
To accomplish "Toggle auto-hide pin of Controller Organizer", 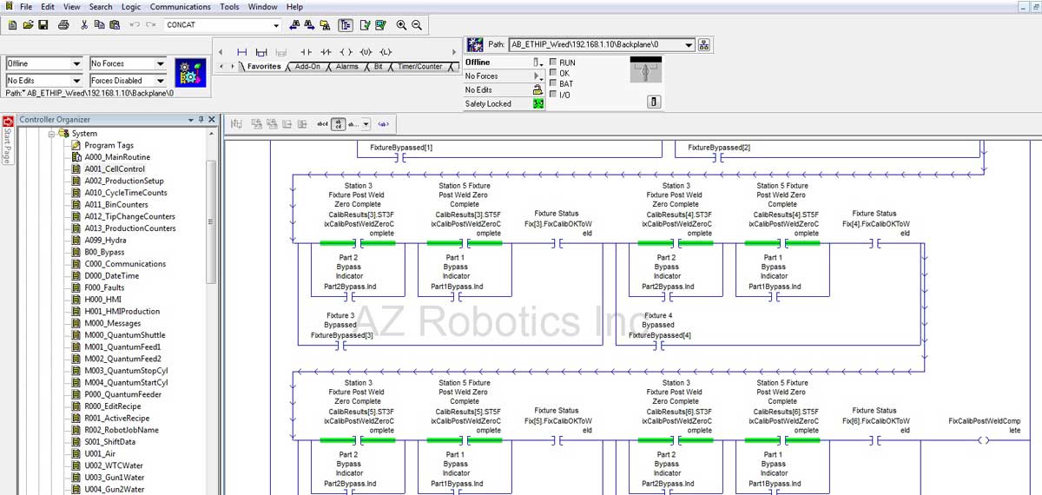I will pyautogui.click(x=201, y=119).
